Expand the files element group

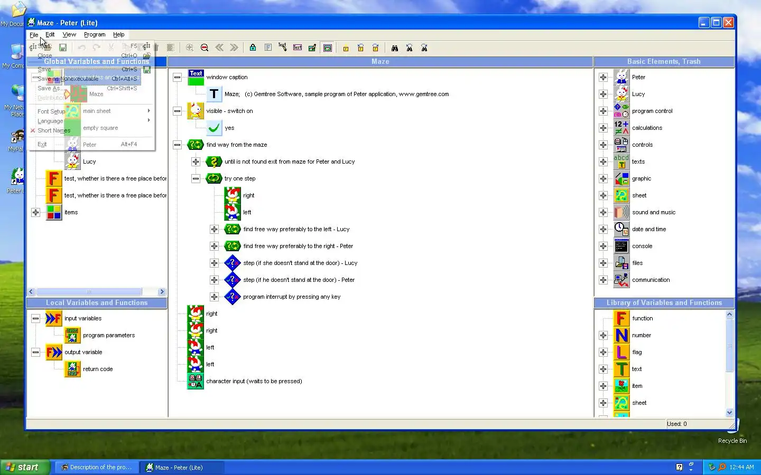pyautogui.click(x=603, y=263)
